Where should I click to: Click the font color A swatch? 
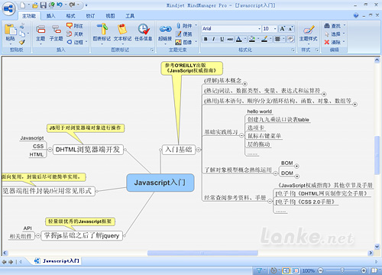point(238,39)
